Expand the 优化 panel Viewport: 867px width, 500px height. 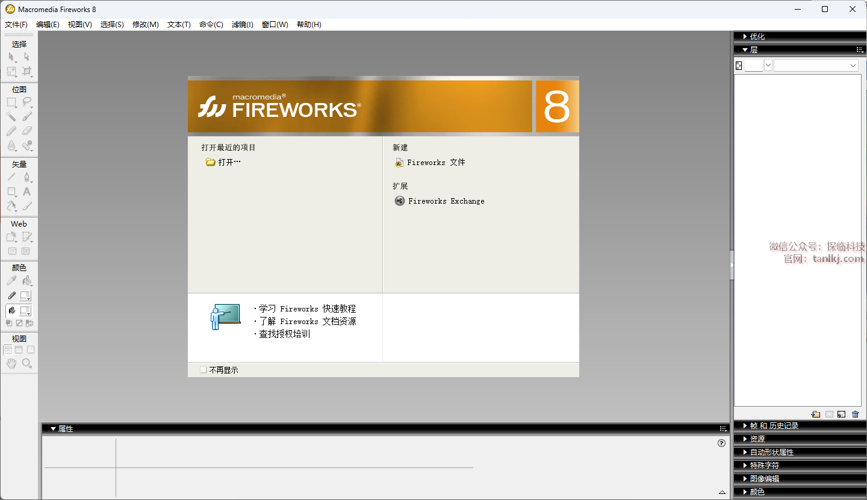pyautogui.click(x=757, y=37)
